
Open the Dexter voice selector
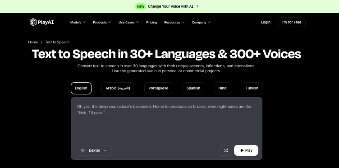[93, 150]
